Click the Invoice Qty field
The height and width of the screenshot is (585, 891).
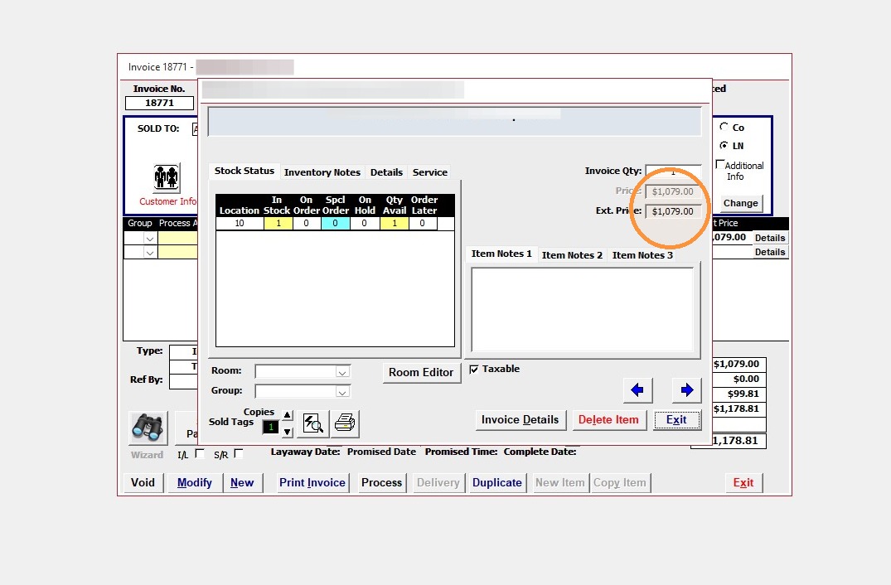[x=673, y=171]
